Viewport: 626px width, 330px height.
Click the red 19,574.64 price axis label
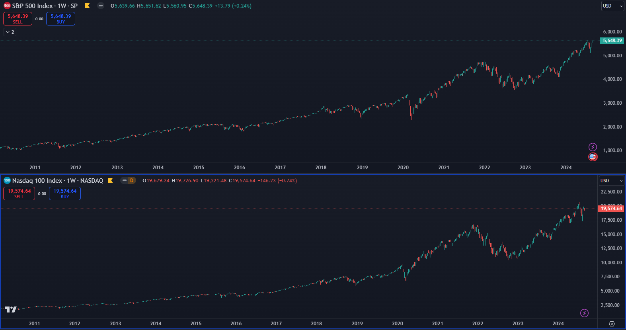[611, 209]
